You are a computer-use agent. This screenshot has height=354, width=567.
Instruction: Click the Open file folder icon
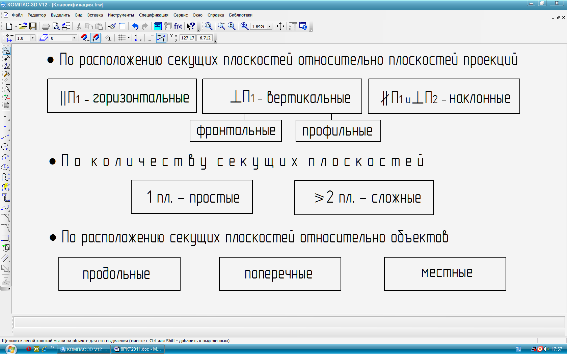(23, 26)
